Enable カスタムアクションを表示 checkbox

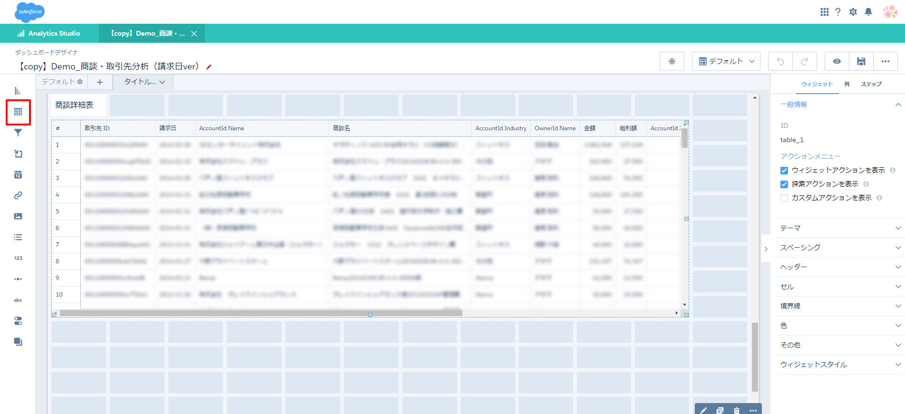[x=784, y=198]
